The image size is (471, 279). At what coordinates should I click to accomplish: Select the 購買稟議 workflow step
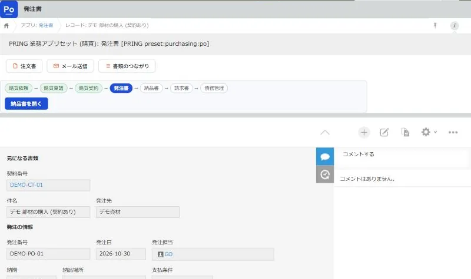tap(54, 88)
